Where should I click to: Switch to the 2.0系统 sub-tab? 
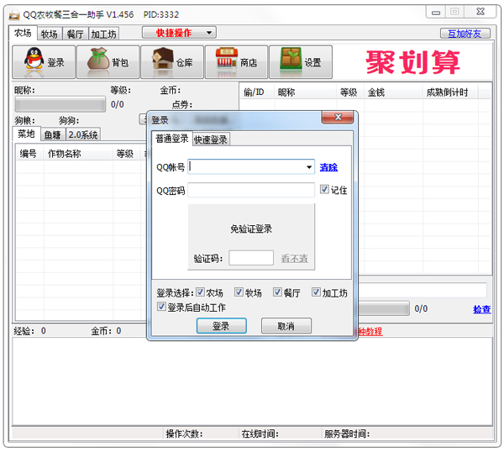83,134
